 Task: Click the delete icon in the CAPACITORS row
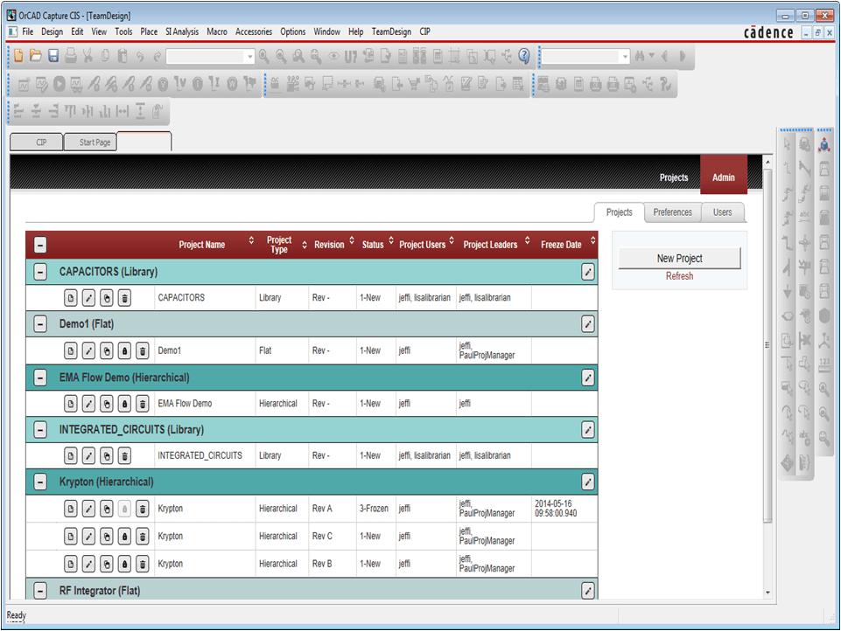tap(125, 298)
